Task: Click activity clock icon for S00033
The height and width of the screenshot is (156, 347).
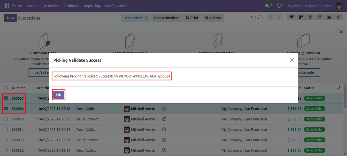Action: pos(164,140)
